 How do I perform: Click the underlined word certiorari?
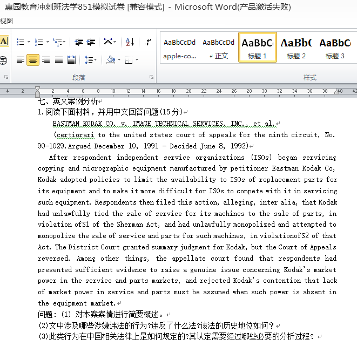coord(76,135)
